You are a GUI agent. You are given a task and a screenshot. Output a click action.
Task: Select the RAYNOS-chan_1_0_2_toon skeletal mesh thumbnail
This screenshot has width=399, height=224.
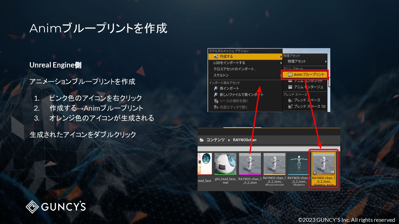click(x=250, y=164)
